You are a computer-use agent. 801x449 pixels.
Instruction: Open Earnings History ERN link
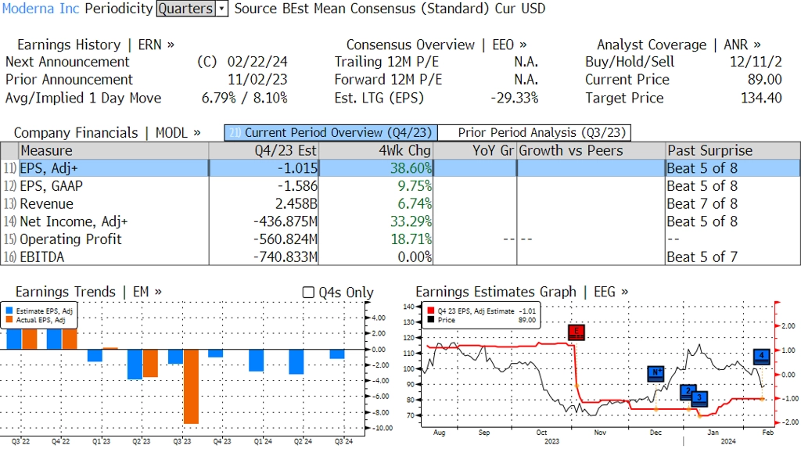click(x=95, y=45)
